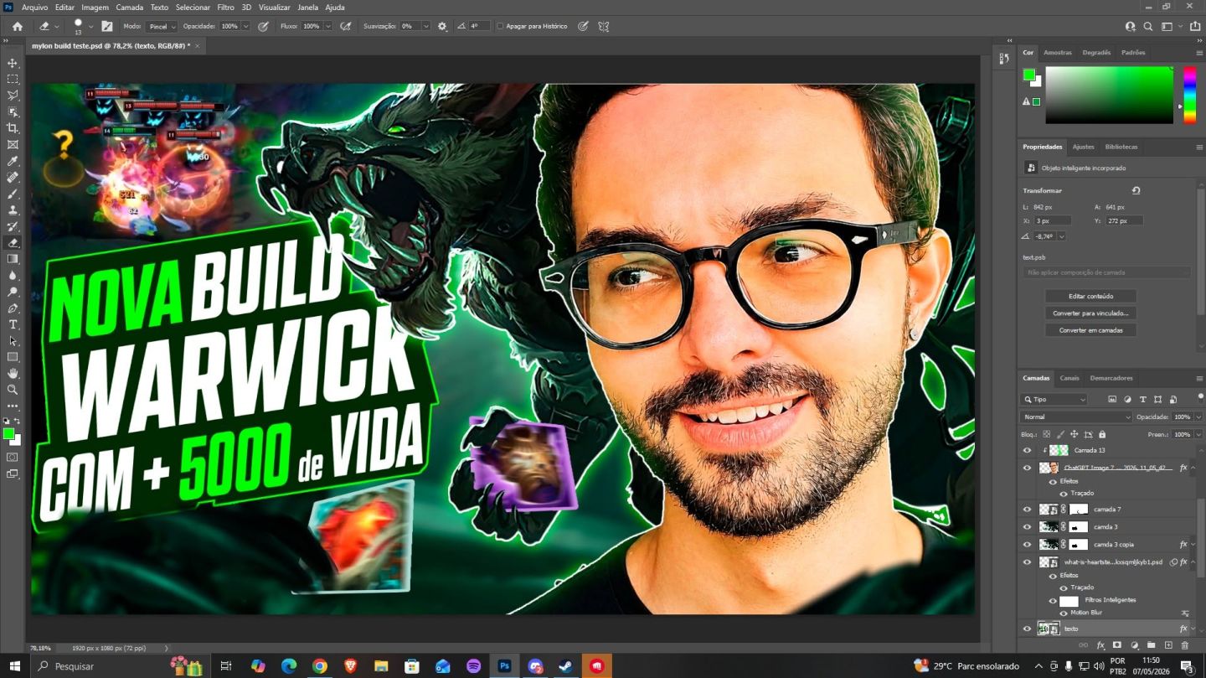Select the Zoom tool in the toolbar

[x=13, y=390]
